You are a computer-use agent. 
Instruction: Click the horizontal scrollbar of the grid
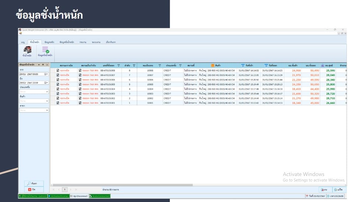(122, 185)
